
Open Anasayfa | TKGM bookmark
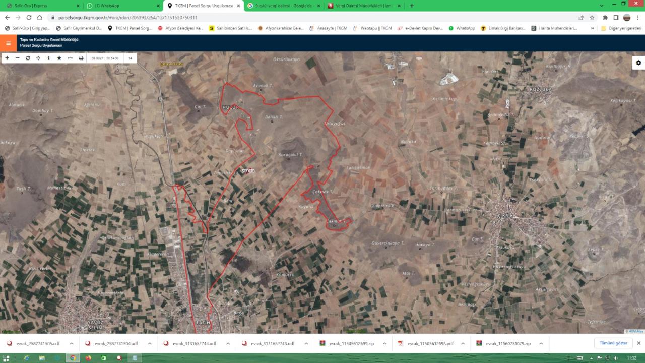coord(328,28)
